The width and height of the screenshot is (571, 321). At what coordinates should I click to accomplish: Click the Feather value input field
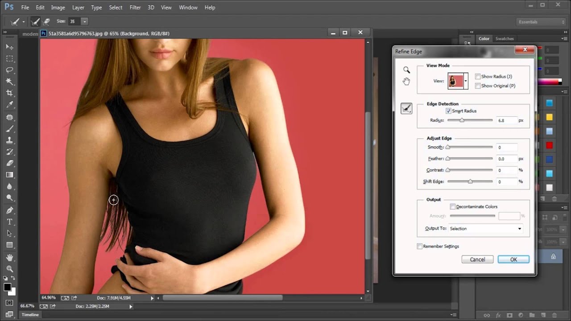click(x=506, y=159)
